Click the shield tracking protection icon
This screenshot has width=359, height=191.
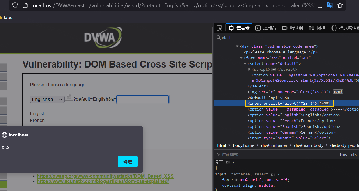(15, 5)
